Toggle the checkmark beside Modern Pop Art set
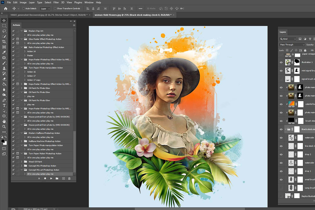 pyautogui.click(x=13, y=31)
